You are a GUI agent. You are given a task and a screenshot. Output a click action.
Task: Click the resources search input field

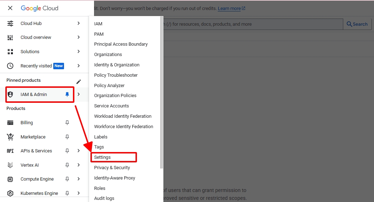pyautogui.click(x=253, y=24)
